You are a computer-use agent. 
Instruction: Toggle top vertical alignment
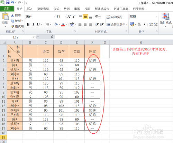point(80,17)
